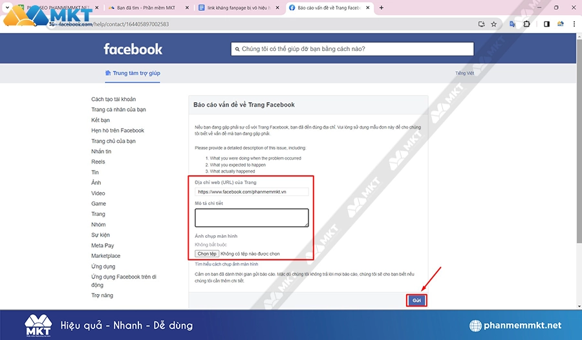The height and width of the screenshot is (340, 582).
Task: Open 'Game' help topic
Action: tap(98, 204)
